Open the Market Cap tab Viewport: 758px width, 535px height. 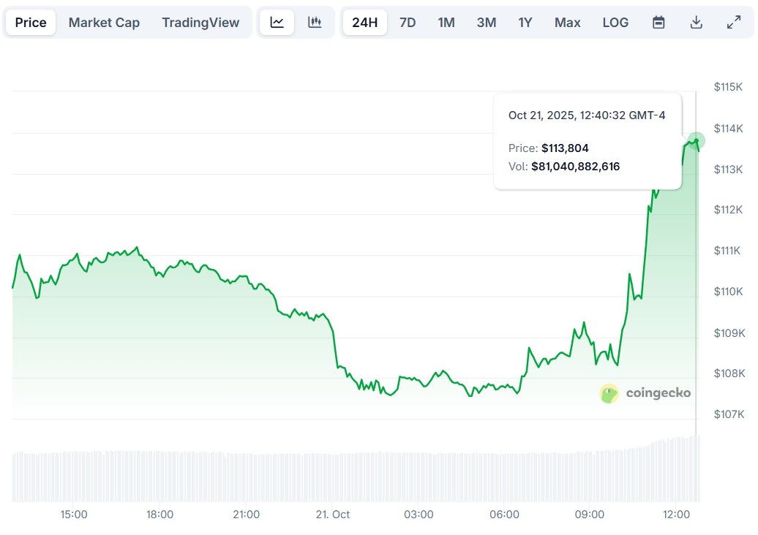[x=104, y=23]
